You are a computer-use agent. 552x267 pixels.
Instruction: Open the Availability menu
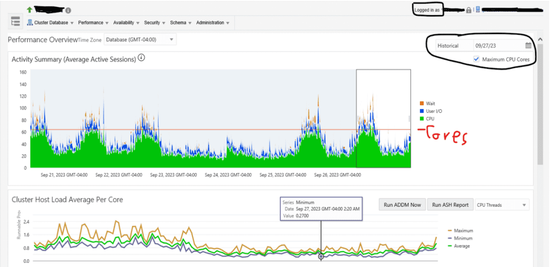(126, 23)
